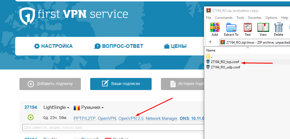Click the Delete trash icon

[278, 28]
